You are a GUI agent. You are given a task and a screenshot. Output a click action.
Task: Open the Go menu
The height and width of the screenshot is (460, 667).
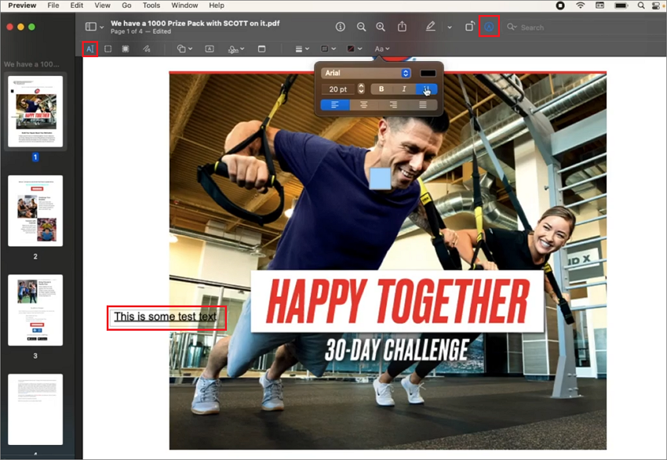126,5
